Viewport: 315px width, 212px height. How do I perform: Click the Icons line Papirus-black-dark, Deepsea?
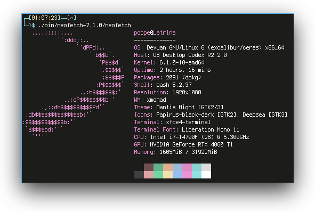[x=211, y=115]
